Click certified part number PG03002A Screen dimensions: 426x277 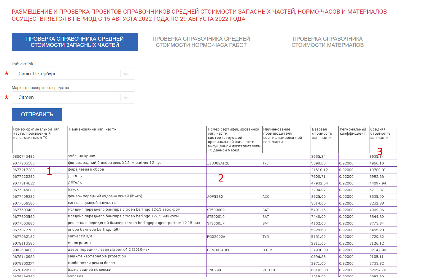(216, 237)
